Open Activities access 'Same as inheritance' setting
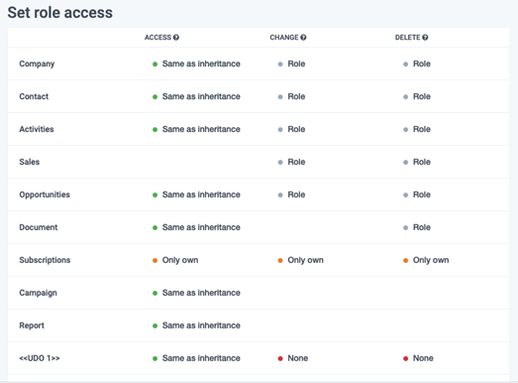The image size is (518, 383). pos(196,129)
